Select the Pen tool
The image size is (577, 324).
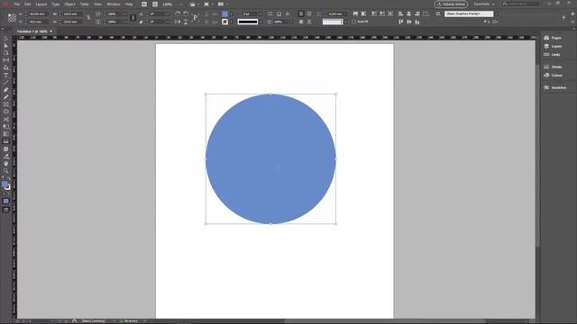(6, 90)
